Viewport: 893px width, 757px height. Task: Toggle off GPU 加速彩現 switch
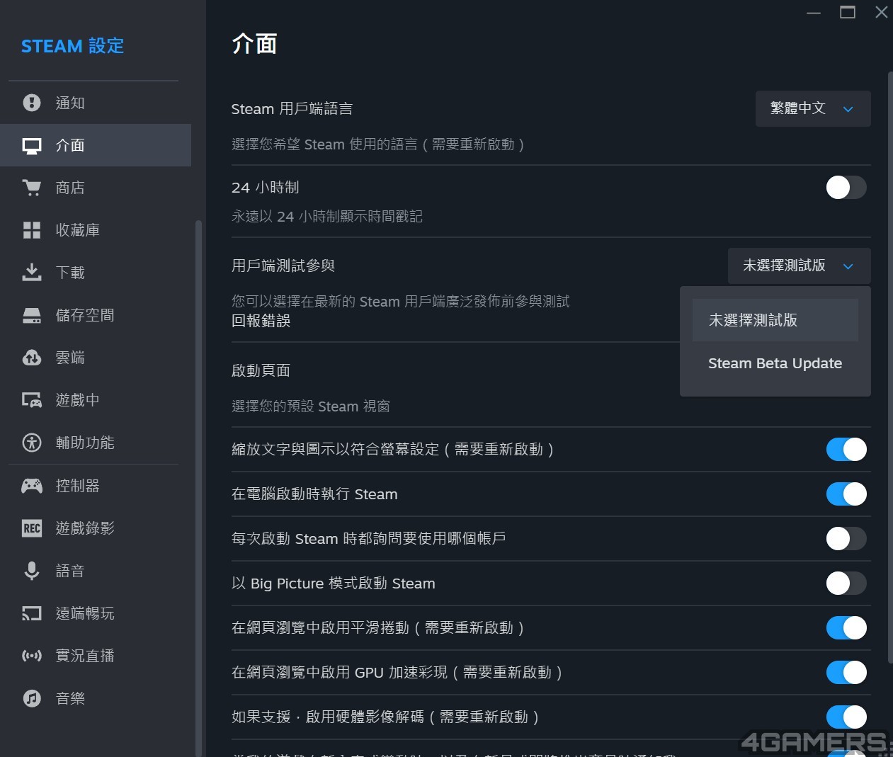click(846, 673)
